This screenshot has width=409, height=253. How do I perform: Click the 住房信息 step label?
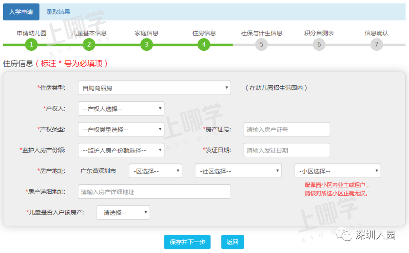click(204, 33)
